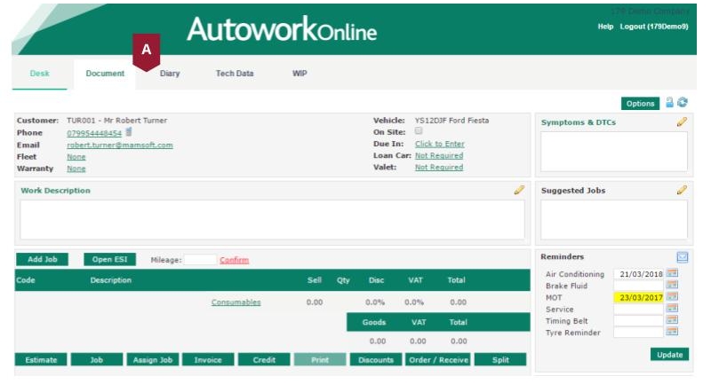Go to the WIP tab
This screenshot has width=711, height=392.
(300, 74)
